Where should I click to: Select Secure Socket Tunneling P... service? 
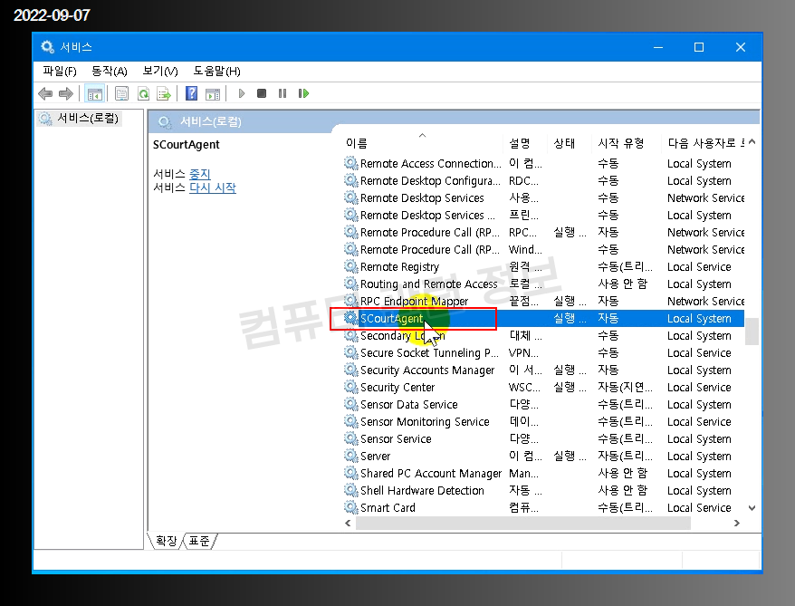[x=543, y=352]
